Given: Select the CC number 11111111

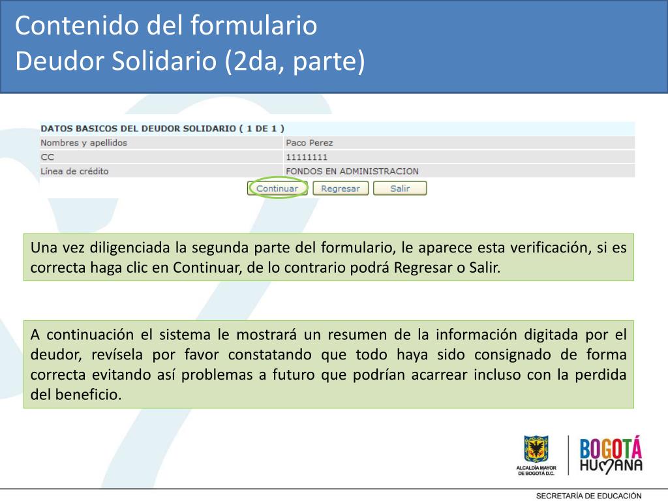Looking at the screenshot, I should (307, 157).
